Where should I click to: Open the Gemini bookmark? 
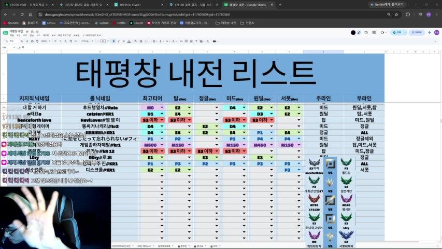(102, 23)
